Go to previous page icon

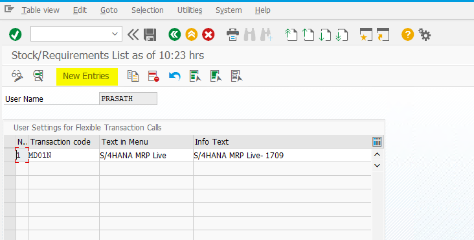[x=308, y=34]
